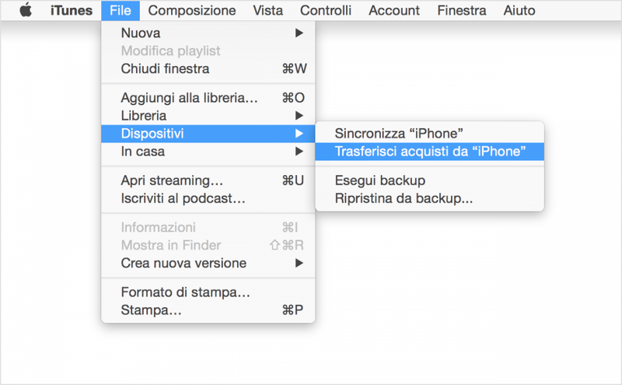Image resolution: width=622 pixels, height=385 pixels.
Task: Open the Vista menu
Action: coord(268,10)
